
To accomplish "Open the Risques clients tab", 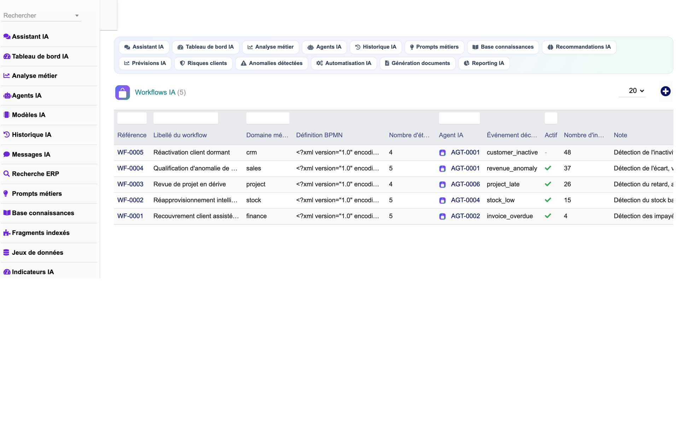I will 203,63.
